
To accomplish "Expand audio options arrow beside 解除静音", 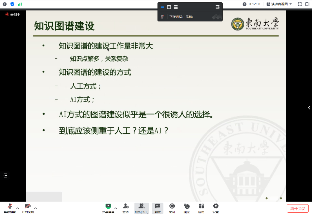I will (x=18, y=208).
